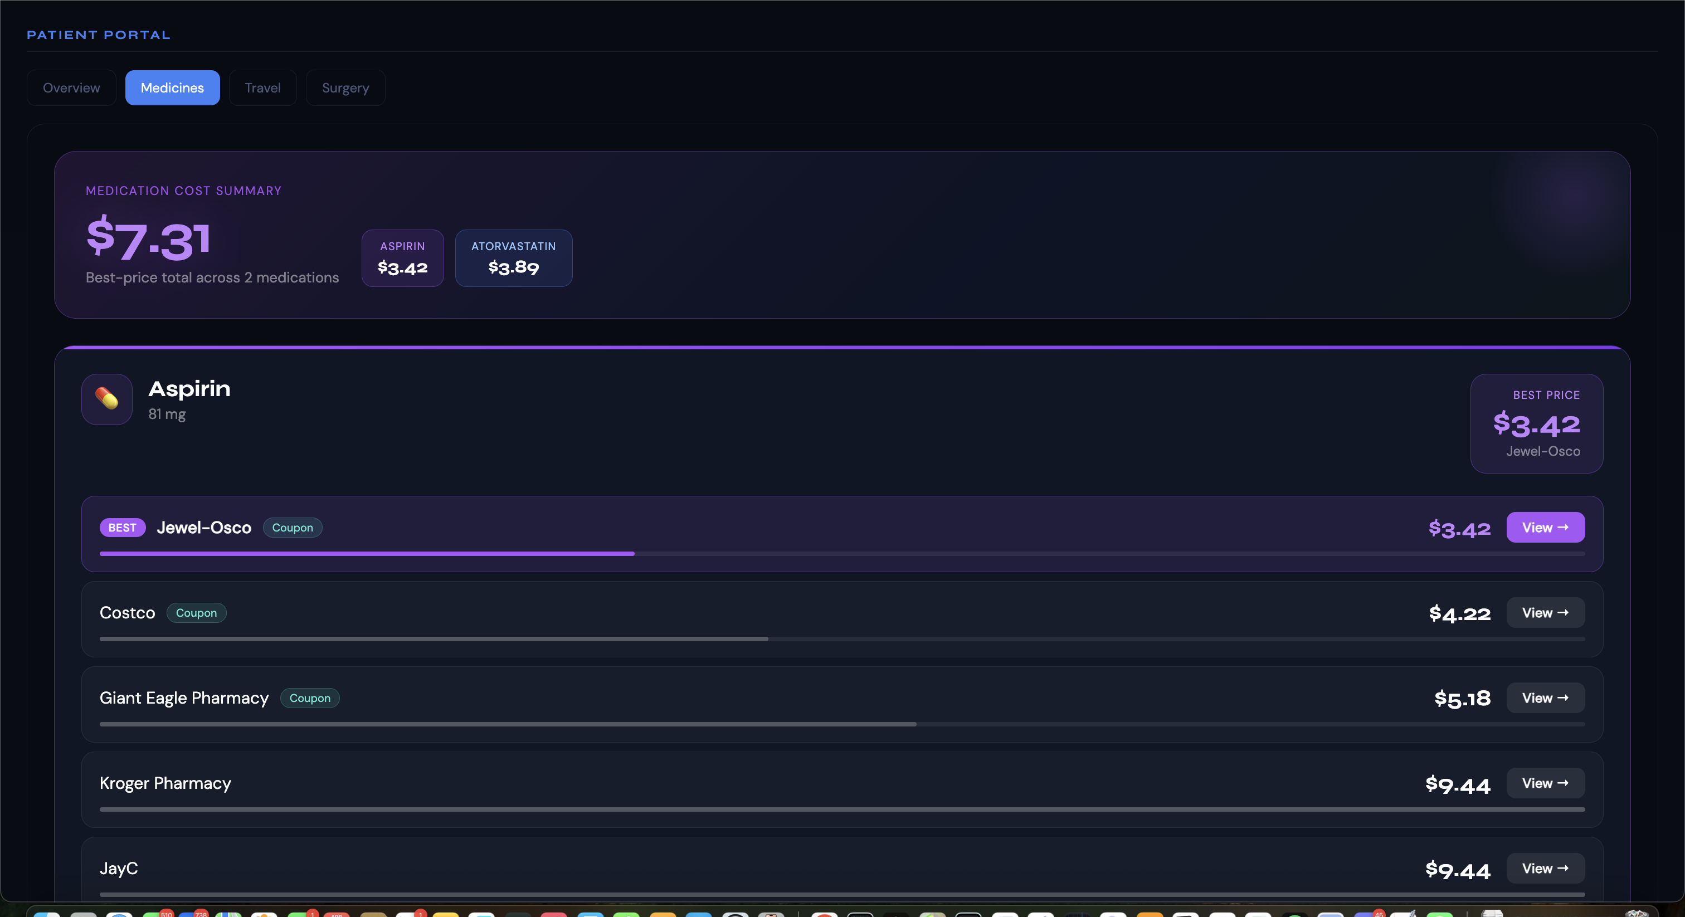
Task: Open the View button for Costco
Action: pyautogui.click(x=1545, y=612)
